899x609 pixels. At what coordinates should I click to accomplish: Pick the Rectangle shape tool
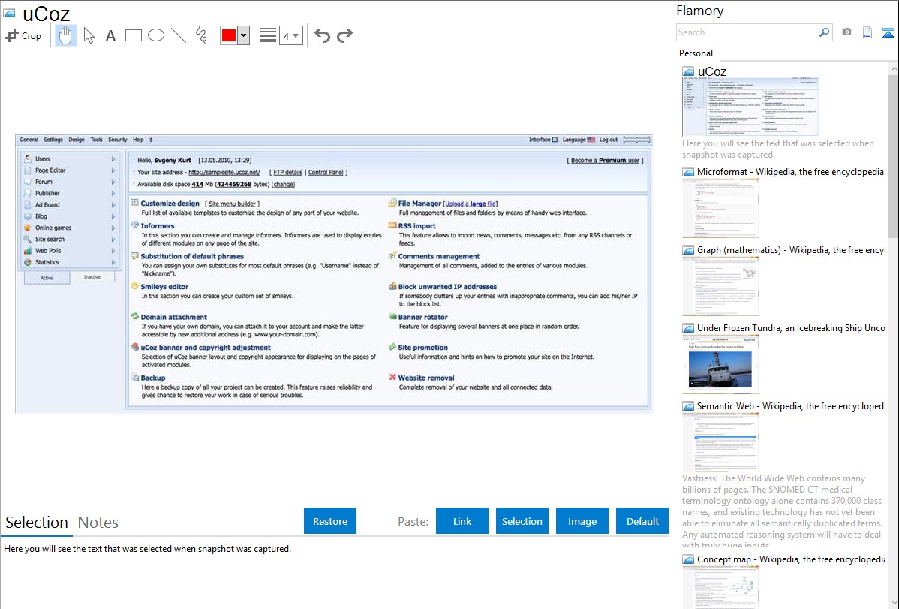(x=133, y=35)
